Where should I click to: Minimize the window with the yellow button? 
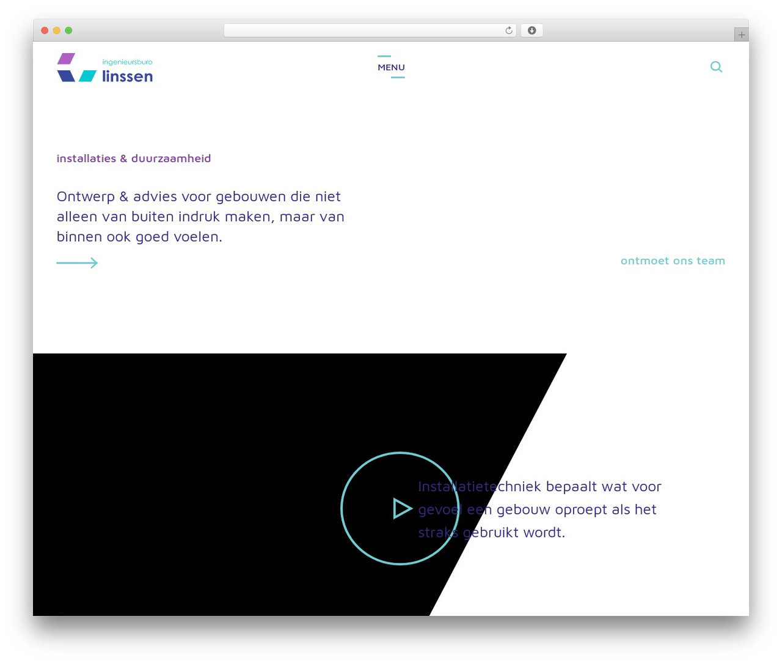57,31
